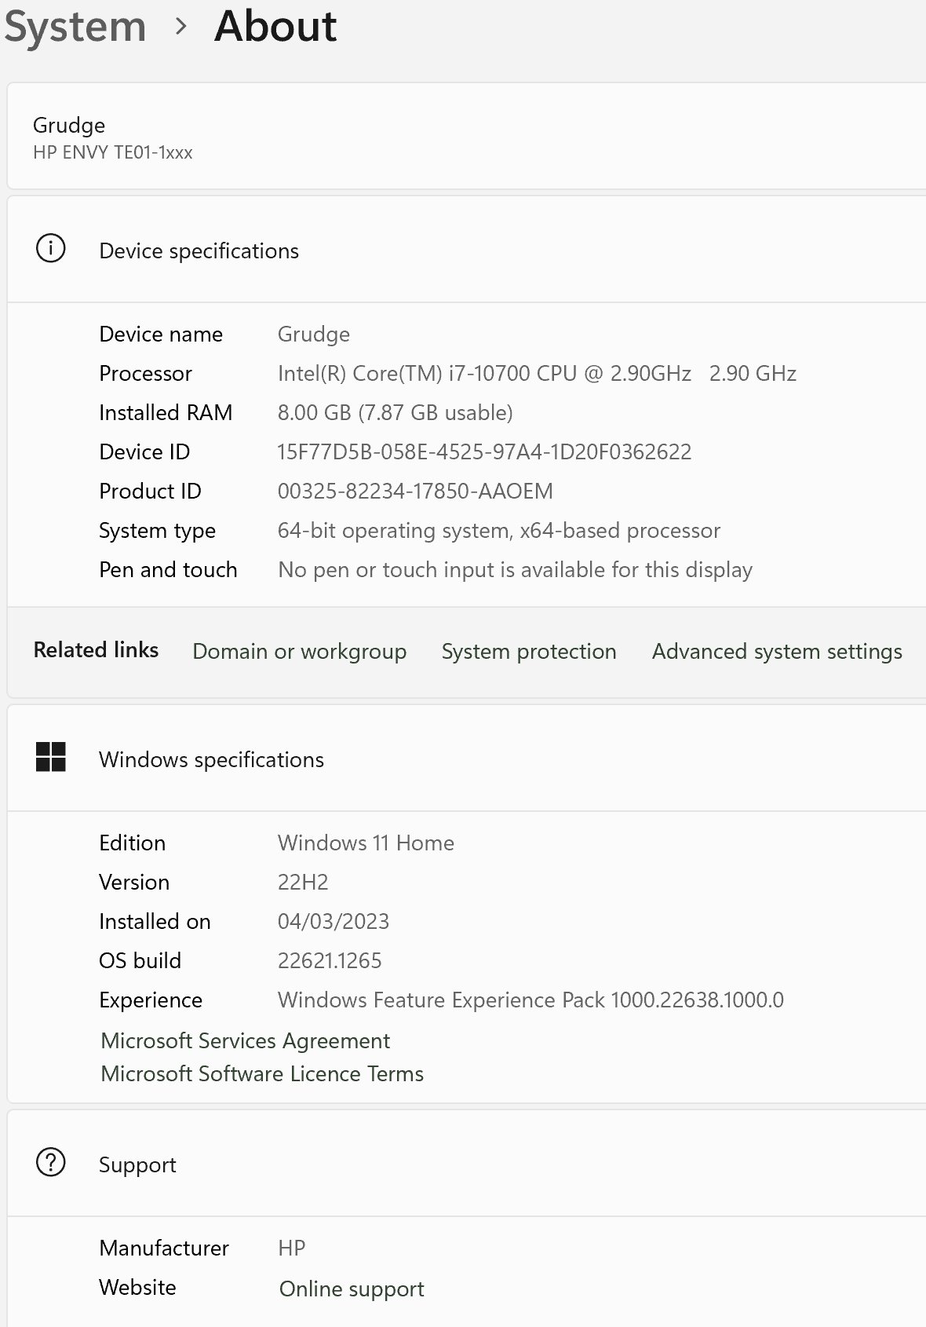This screenshot has width=926, height=1327.
Task: Click the Grudge PC name card
Action: click(x=112, y=137)
